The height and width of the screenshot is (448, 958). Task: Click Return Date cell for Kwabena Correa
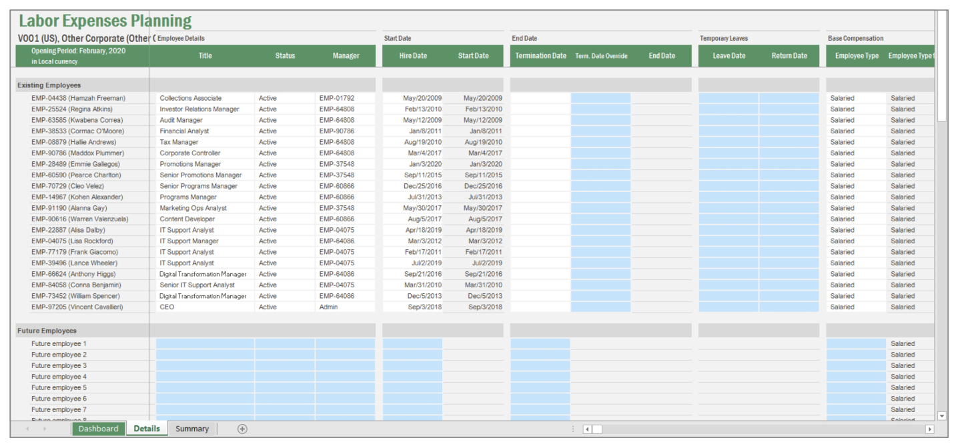point(789,120)
